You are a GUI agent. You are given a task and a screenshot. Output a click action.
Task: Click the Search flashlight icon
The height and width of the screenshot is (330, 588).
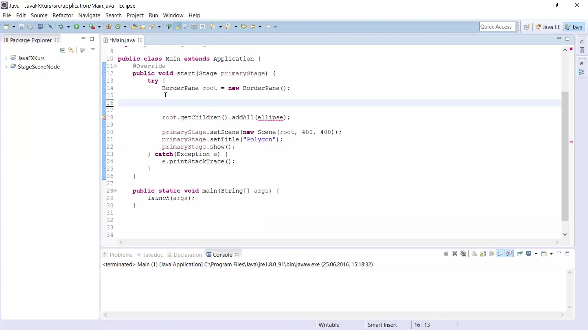[x=152, y=27]
